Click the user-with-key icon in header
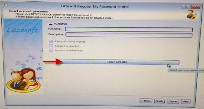 pyautogui.click(x=192, y=14)
